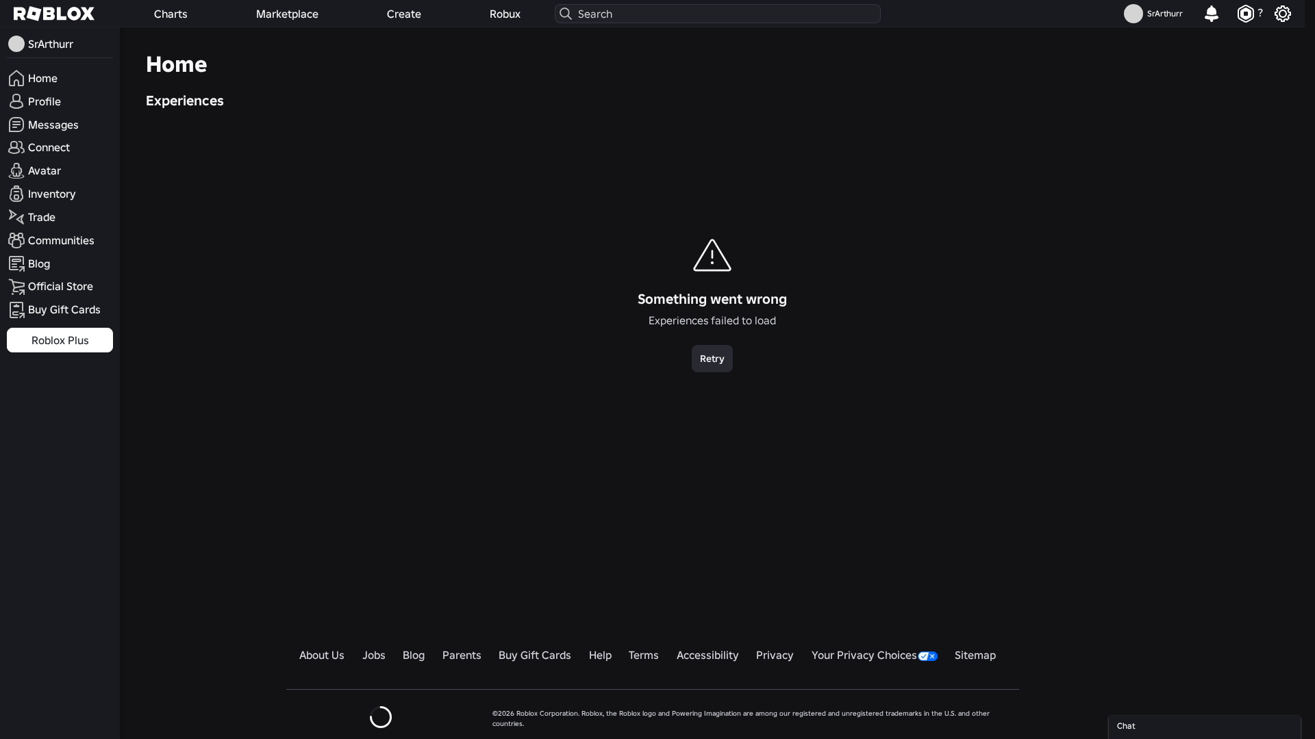Open the Accessibility footer link

707,656
